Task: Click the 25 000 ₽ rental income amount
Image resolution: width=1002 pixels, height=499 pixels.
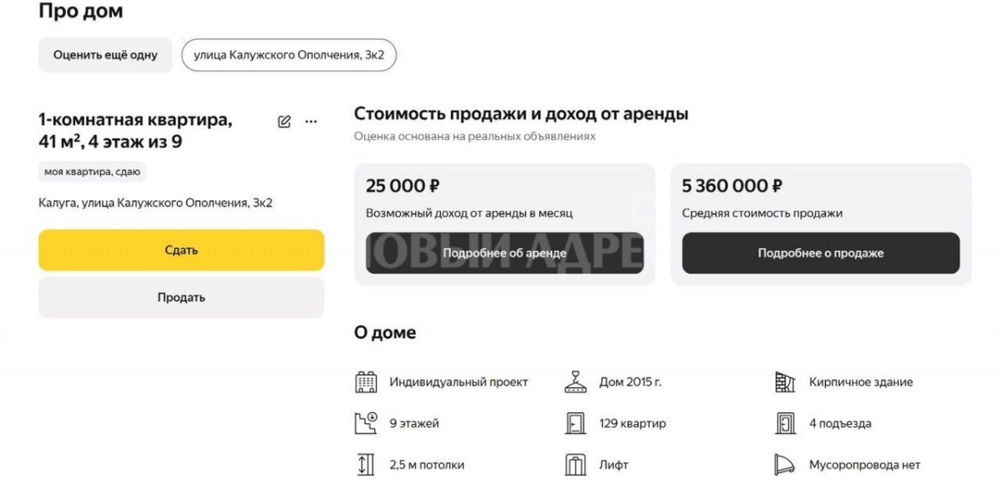Action: tap(402, 185)
